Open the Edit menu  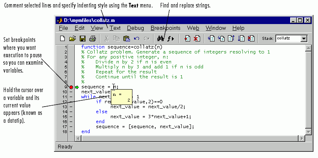(79, 28)
